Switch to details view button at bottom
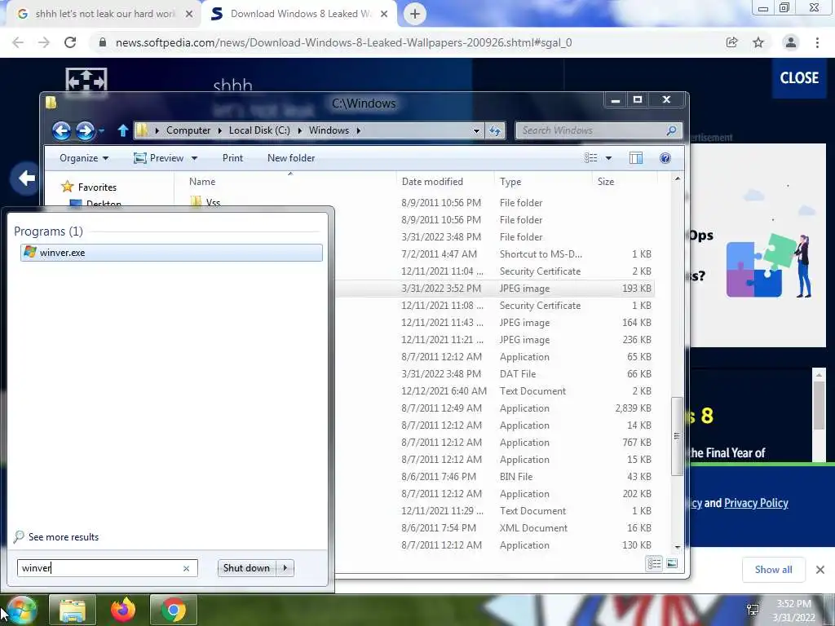The width and height of the screenshot is (835, 626). click(x=655, y=563)
